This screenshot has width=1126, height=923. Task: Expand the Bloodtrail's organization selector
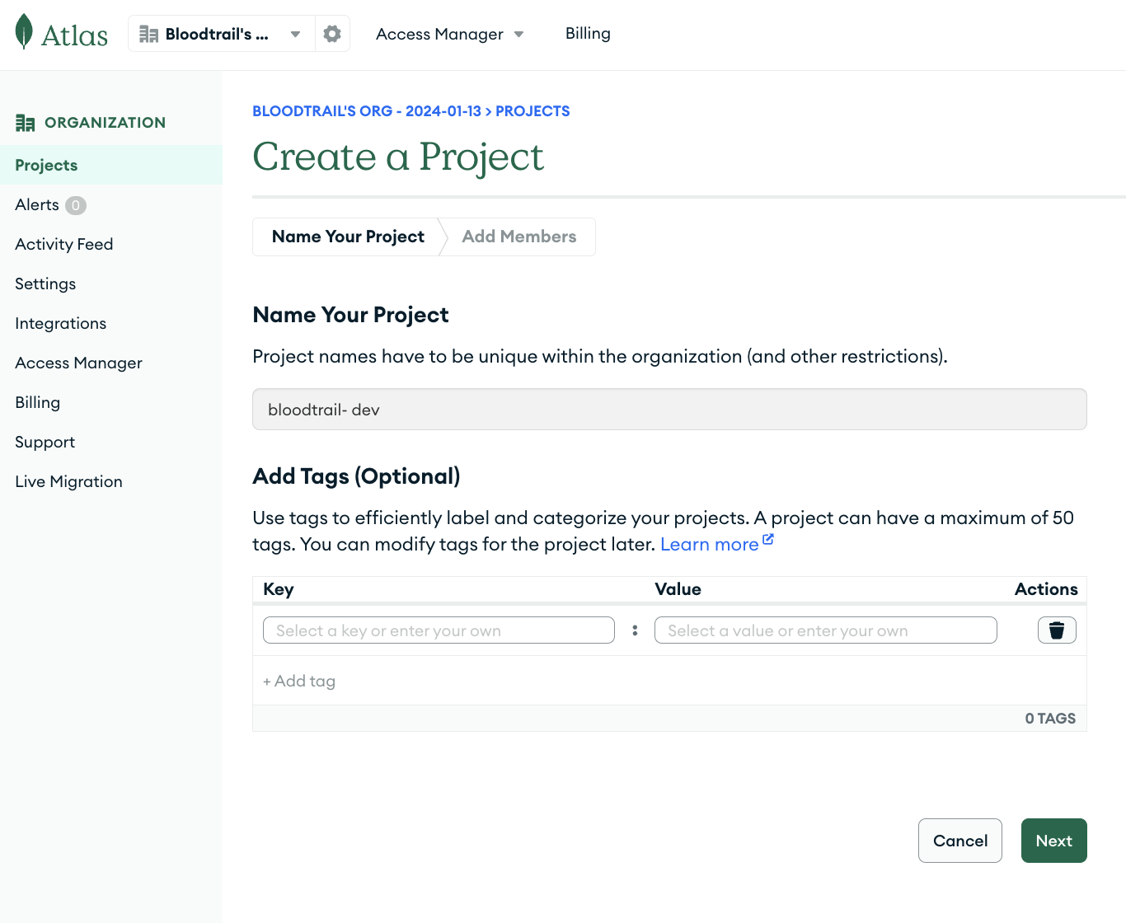pos(221,34)
